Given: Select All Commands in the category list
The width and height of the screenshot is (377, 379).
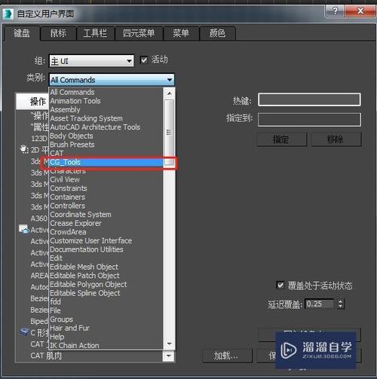Looking at the screenshot, I should click(72, 92).
